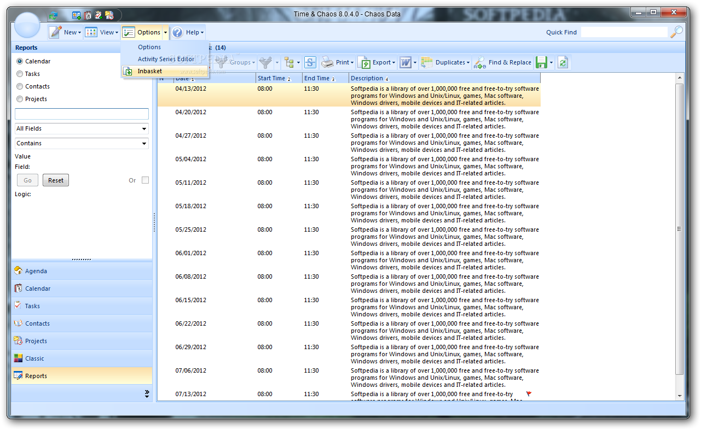The height and width of the screenshot is (430, 701).
Task: Click the Duplicates table icon
Action: (427, 62)
